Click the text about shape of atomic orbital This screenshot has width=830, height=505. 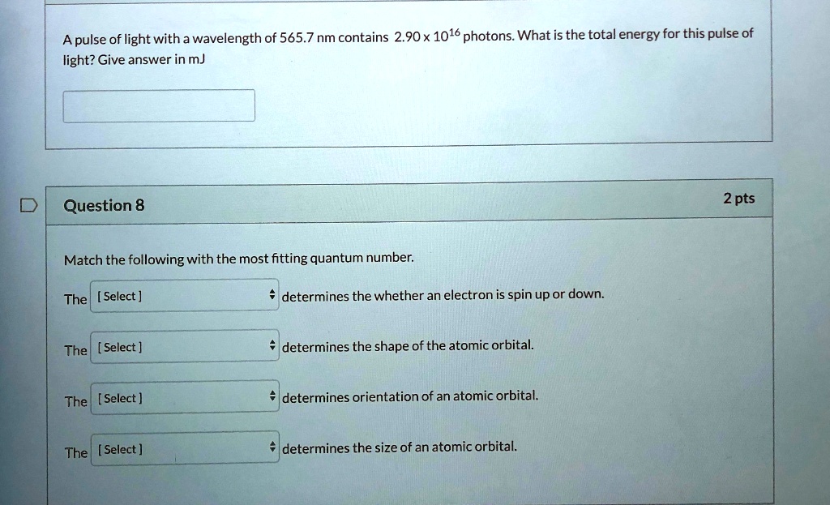408,346
